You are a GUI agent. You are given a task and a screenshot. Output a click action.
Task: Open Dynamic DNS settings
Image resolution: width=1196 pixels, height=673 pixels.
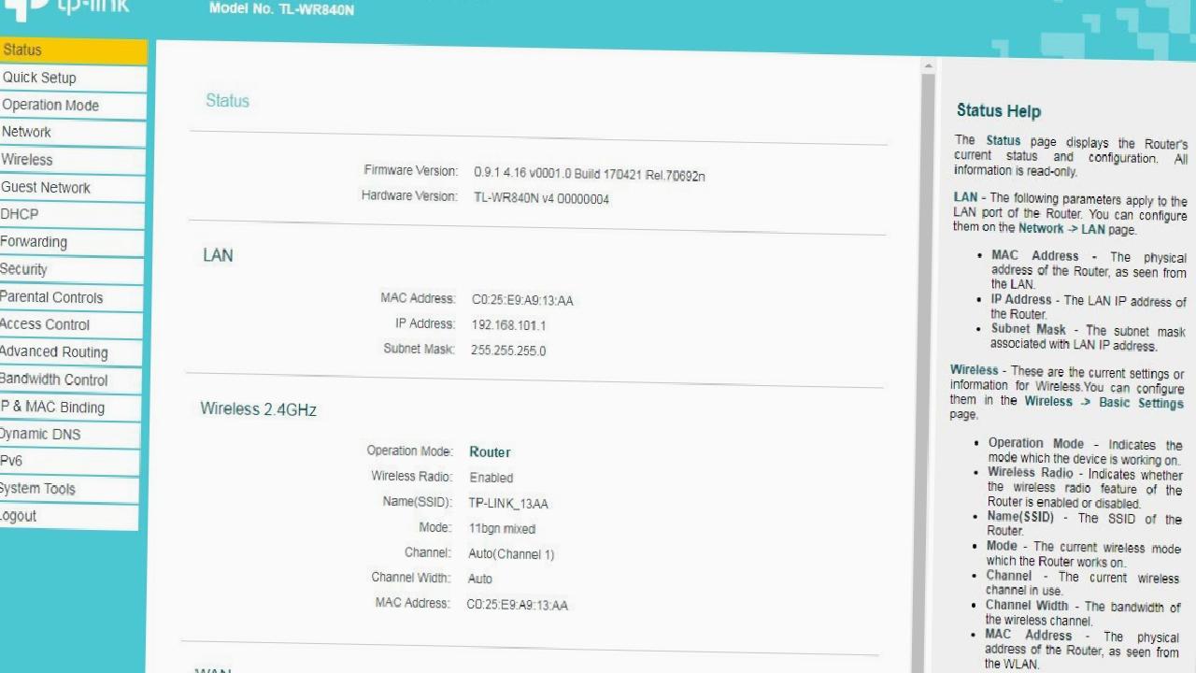coord(70,434)
